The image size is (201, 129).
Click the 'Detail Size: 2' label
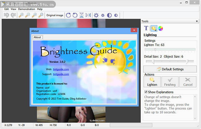pos(153,56)
